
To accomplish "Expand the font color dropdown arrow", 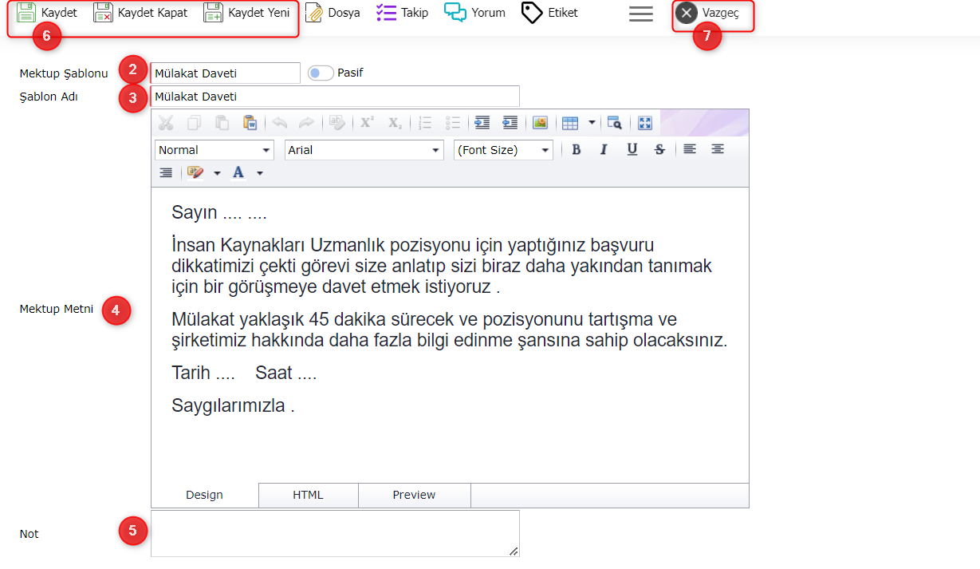I will [259, 172].
